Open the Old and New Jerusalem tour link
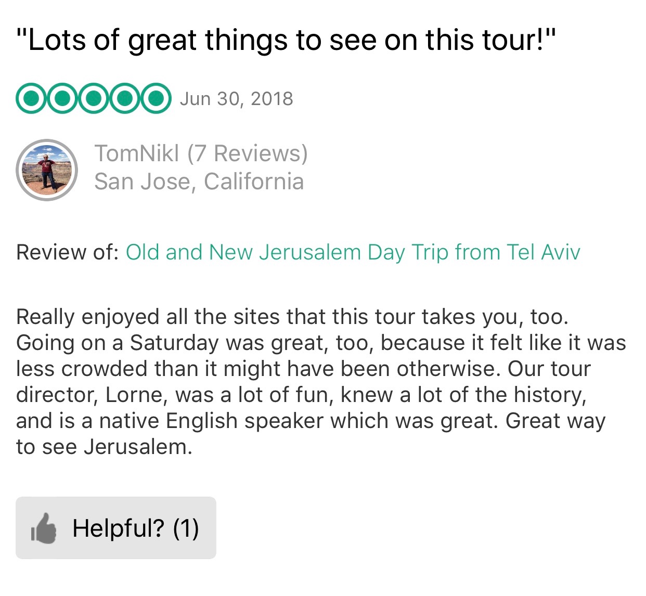Image resolution: width=646 pixels, height=596 pixels. [353, 252]
